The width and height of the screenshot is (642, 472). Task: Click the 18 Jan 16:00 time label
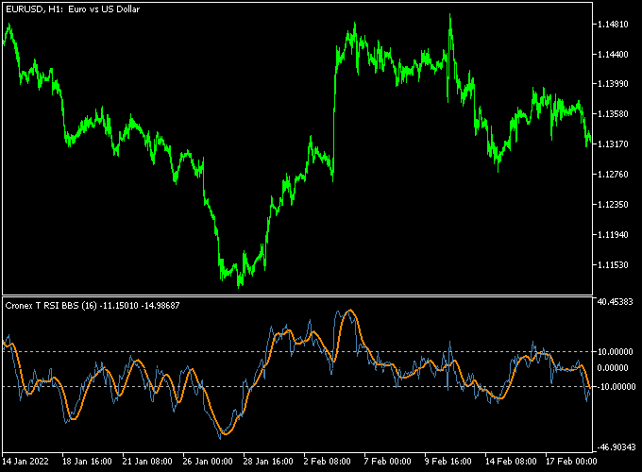pos(87,462)
